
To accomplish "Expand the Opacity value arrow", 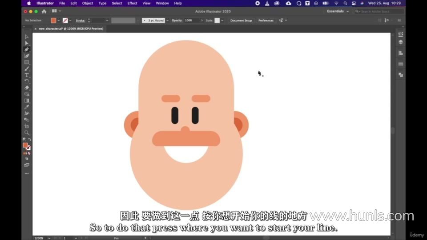I will 202,20.
